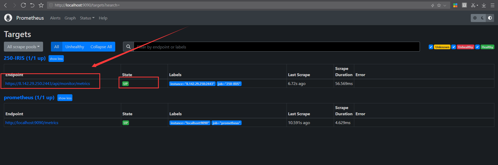Click the 4.629ms scrape duration value
498x165 pixels.
coord(343,123)
